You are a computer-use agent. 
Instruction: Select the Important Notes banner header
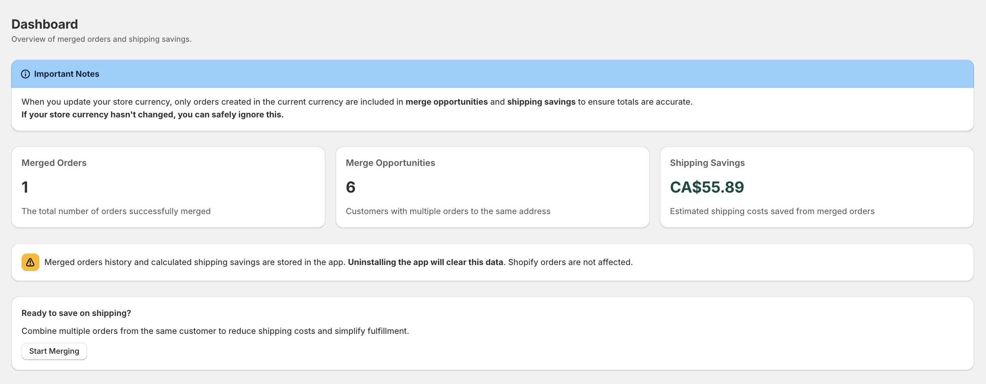(66, 74)
